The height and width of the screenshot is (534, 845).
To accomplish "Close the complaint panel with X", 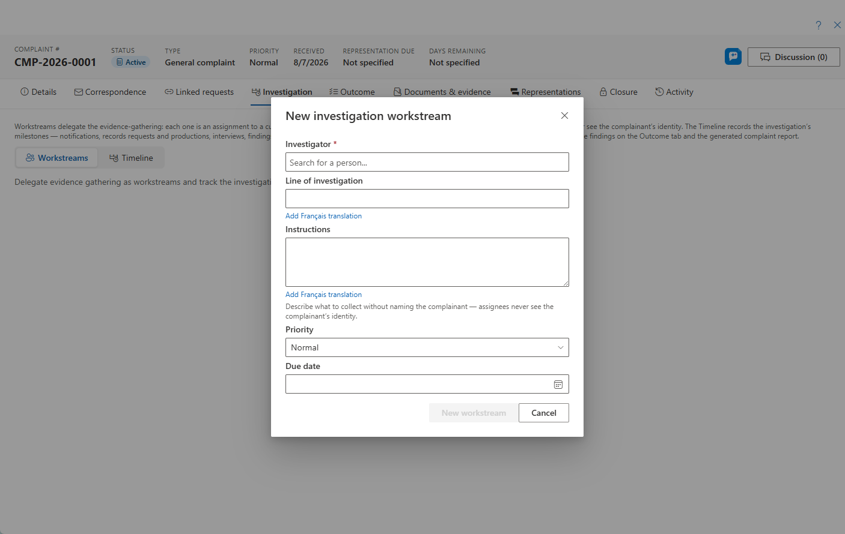I will (837, 25).
